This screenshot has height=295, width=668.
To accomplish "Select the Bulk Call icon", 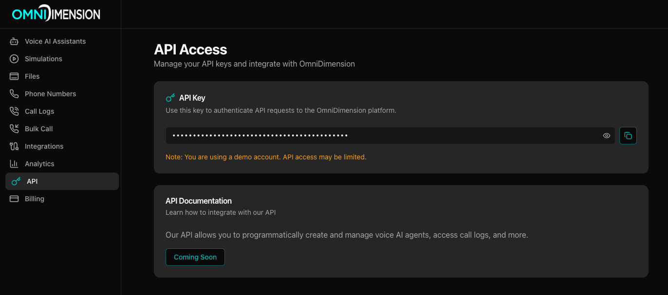I will (x=15, y=129).
